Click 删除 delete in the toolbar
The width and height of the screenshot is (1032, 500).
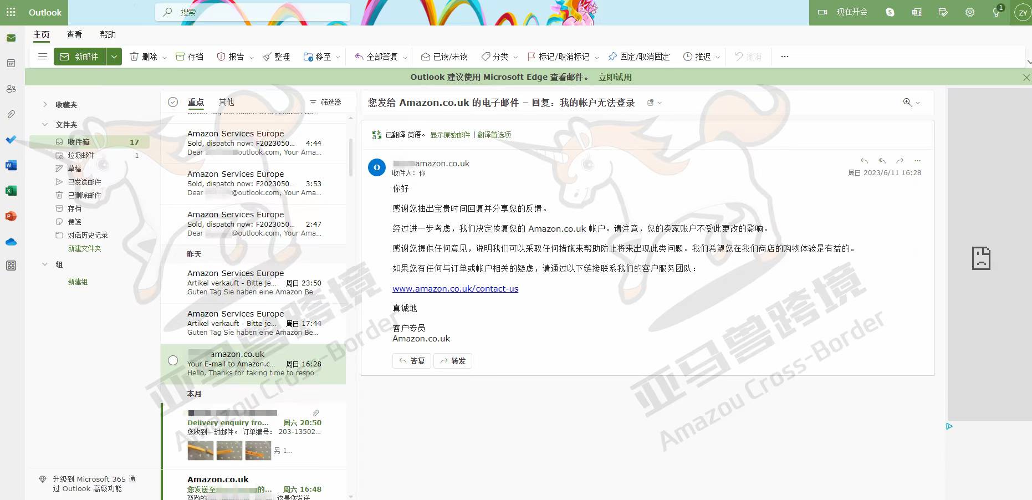click(144, 57)
